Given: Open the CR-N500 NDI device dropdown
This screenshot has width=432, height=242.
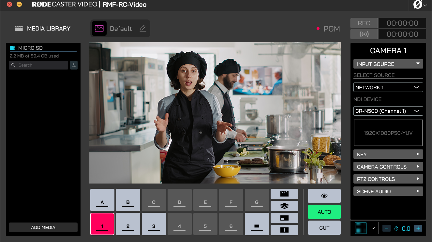Looking at the screenshot, I should [388, 111].
